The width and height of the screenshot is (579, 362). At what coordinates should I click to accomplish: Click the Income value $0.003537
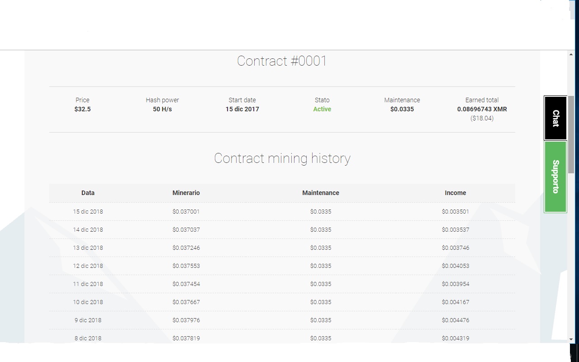pyautogui.click(x=456, y=229)
